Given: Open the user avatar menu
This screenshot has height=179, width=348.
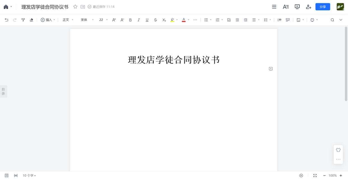Looking at the screenshot, I should click(340, 7).
